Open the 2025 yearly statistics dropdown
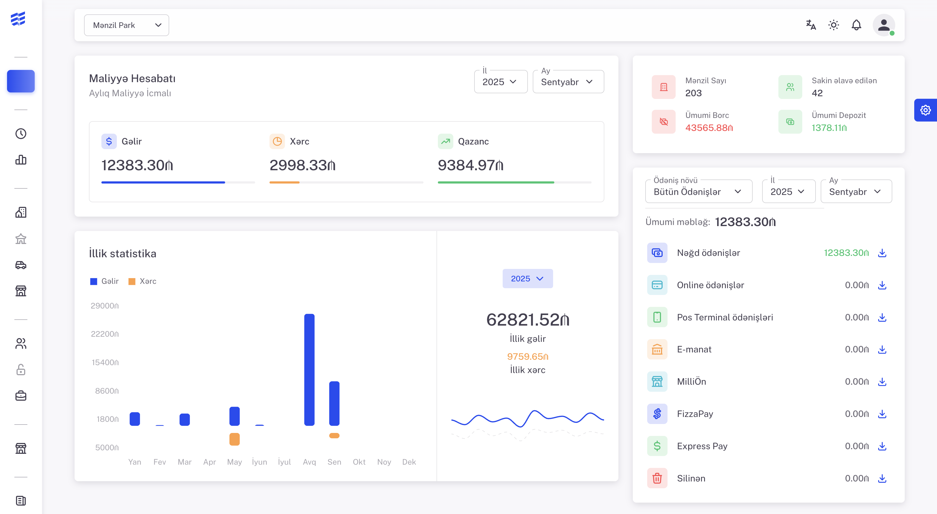Image resolution: width=937 pixels, height=514 pixels. [527, 279]
